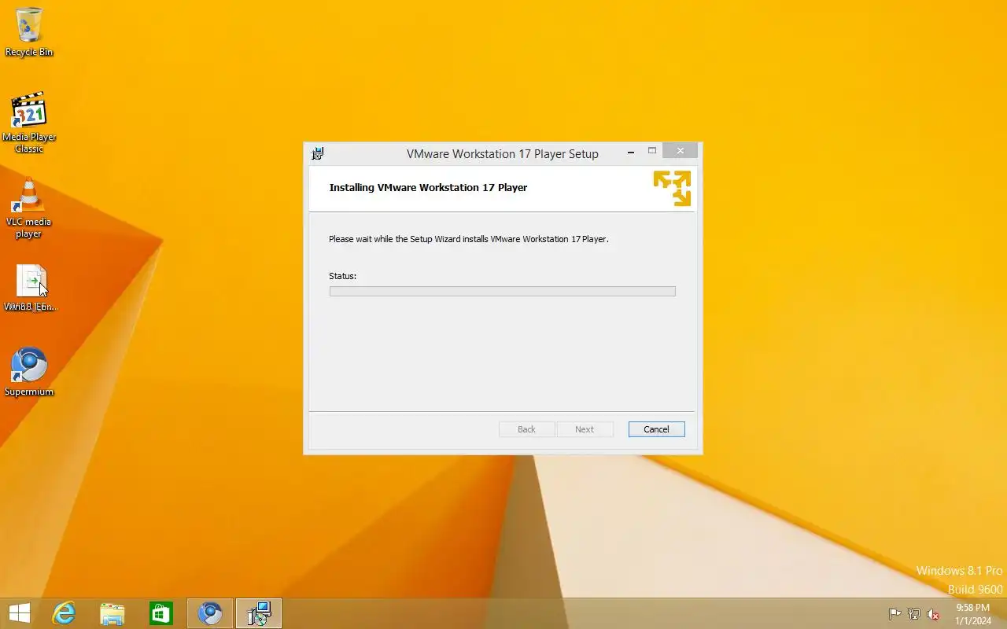This screenshot has width=1007, height=629.
Task: Open the network tray icon
Action: (x=914, y=614)
